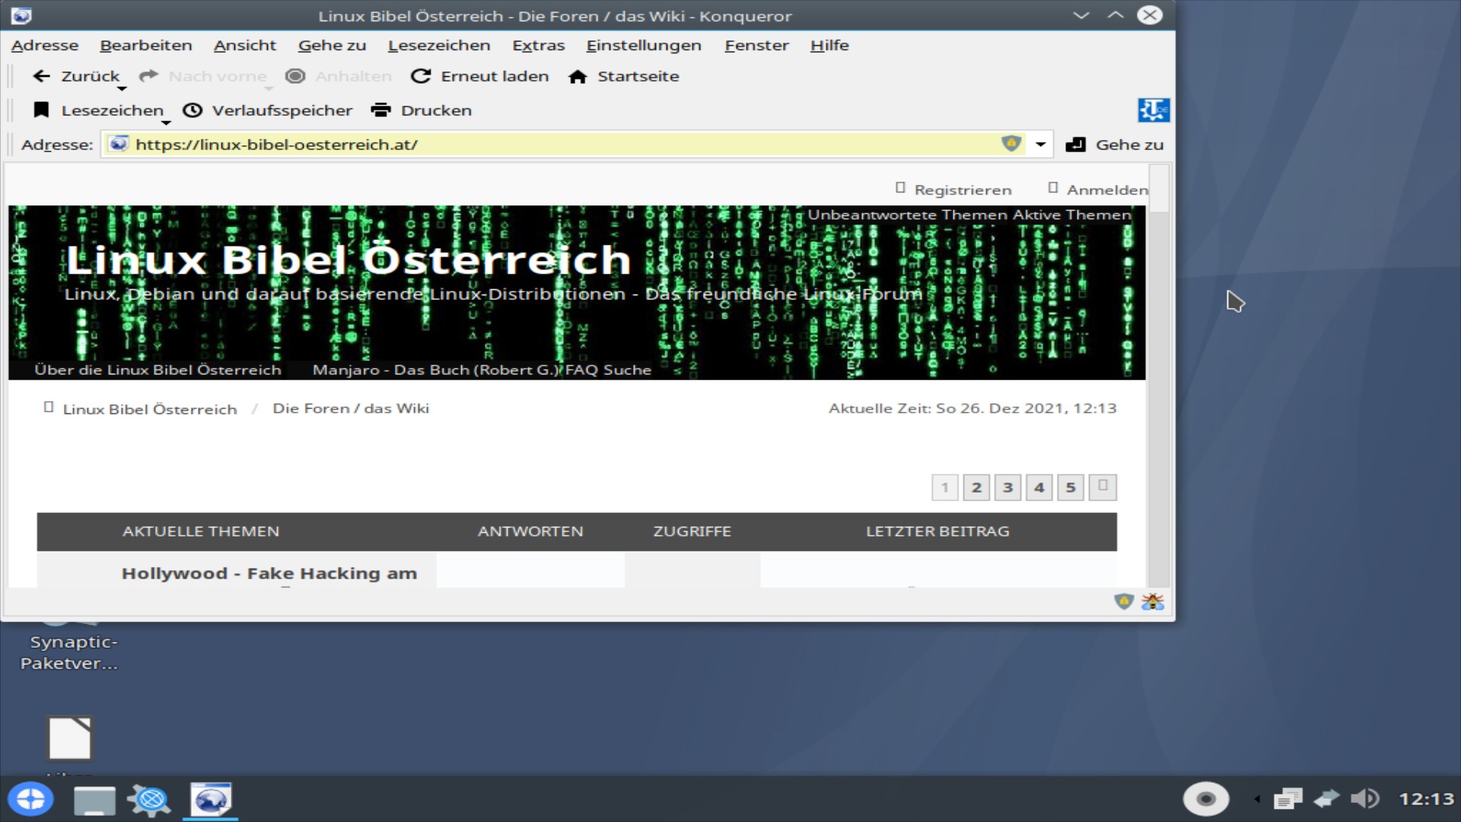Expand the Lesezeichen dropdown arrow
This screenshot has height=822, width=1461.
[x=166, y=120]
